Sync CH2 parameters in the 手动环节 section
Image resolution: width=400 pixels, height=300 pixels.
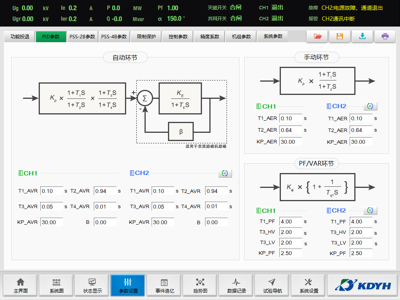pyautogui.click(x=370, y=106)
